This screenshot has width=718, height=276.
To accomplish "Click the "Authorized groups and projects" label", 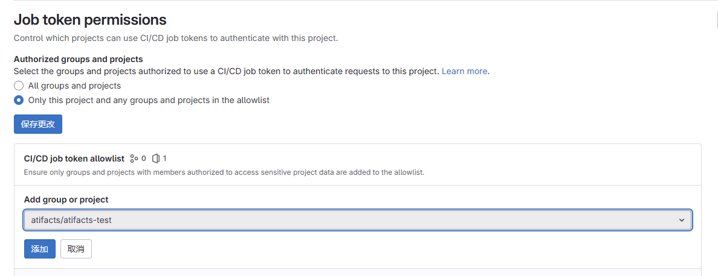I will point(79,59).
